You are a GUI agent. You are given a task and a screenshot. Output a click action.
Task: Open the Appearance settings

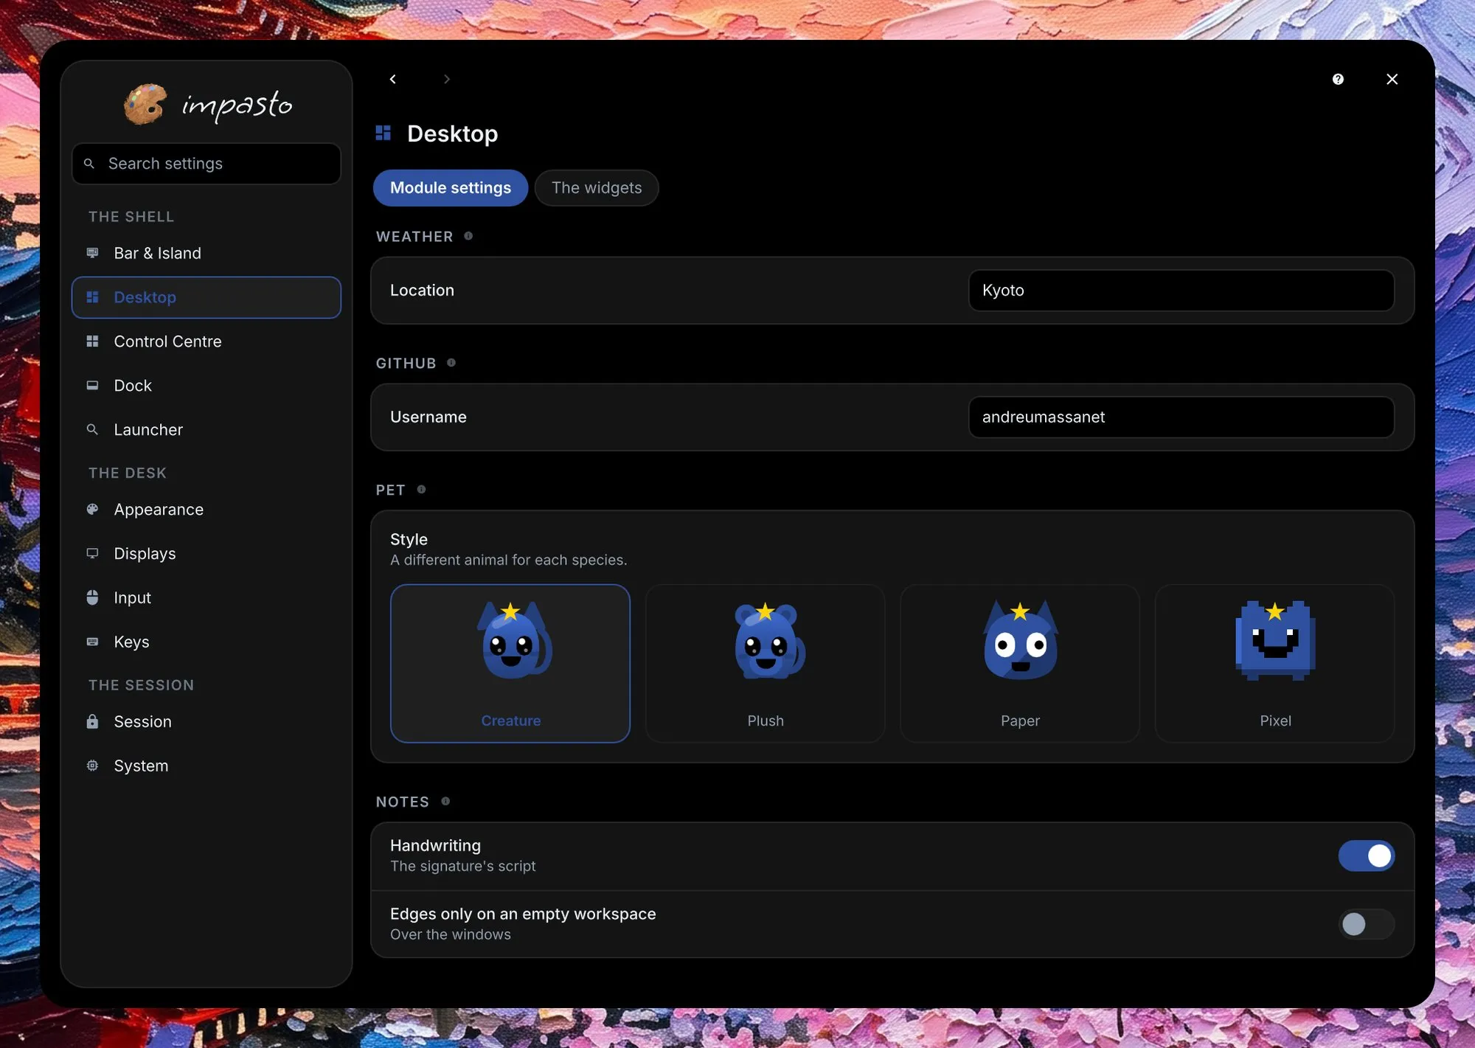coord(206,509)
